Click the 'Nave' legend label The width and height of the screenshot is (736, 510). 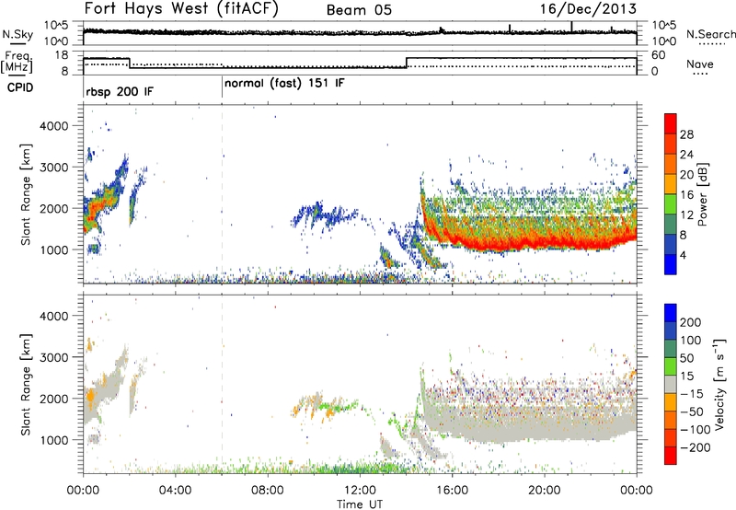coord(700,64)
